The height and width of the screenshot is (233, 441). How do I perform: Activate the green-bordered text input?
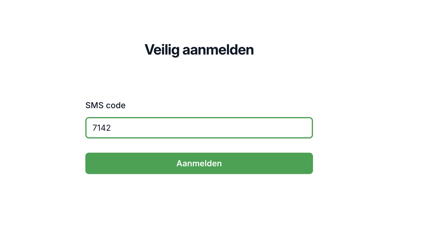(x=199, y=128)
